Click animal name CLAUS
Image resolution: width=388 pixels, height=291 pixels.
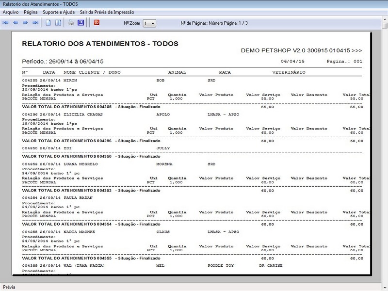point(163,232)
